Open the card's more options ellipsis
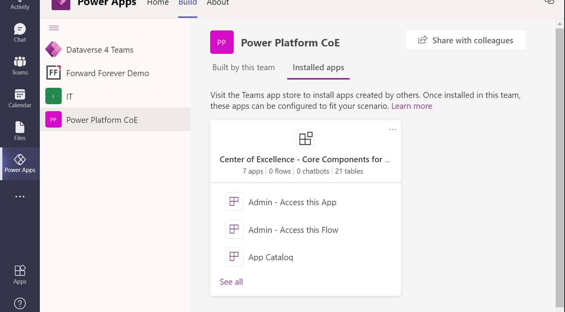The height and width of the screenshot is (312, 565). pyautogui.click(x=393, y=129)
